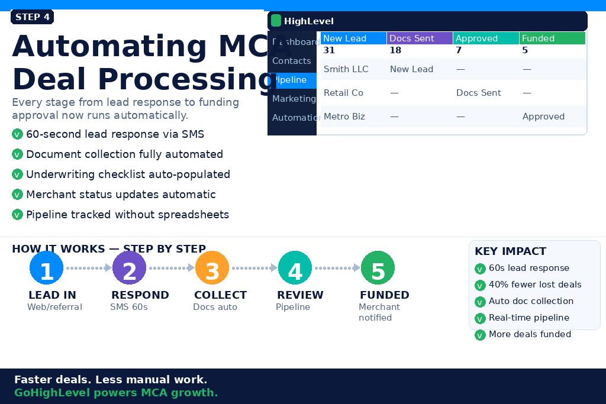Click the Funded count 5
Viewport: 606px width, 404px height.
click(x=525, y=50)
